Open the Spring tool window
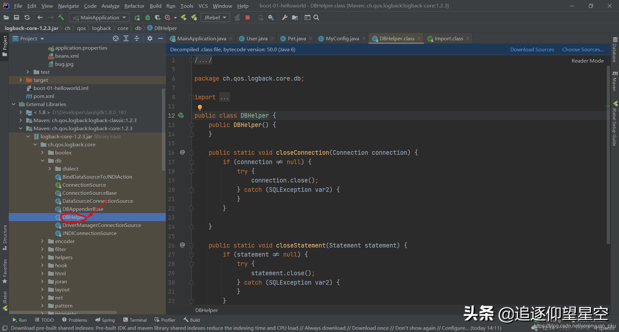 (x=105, y=320)
